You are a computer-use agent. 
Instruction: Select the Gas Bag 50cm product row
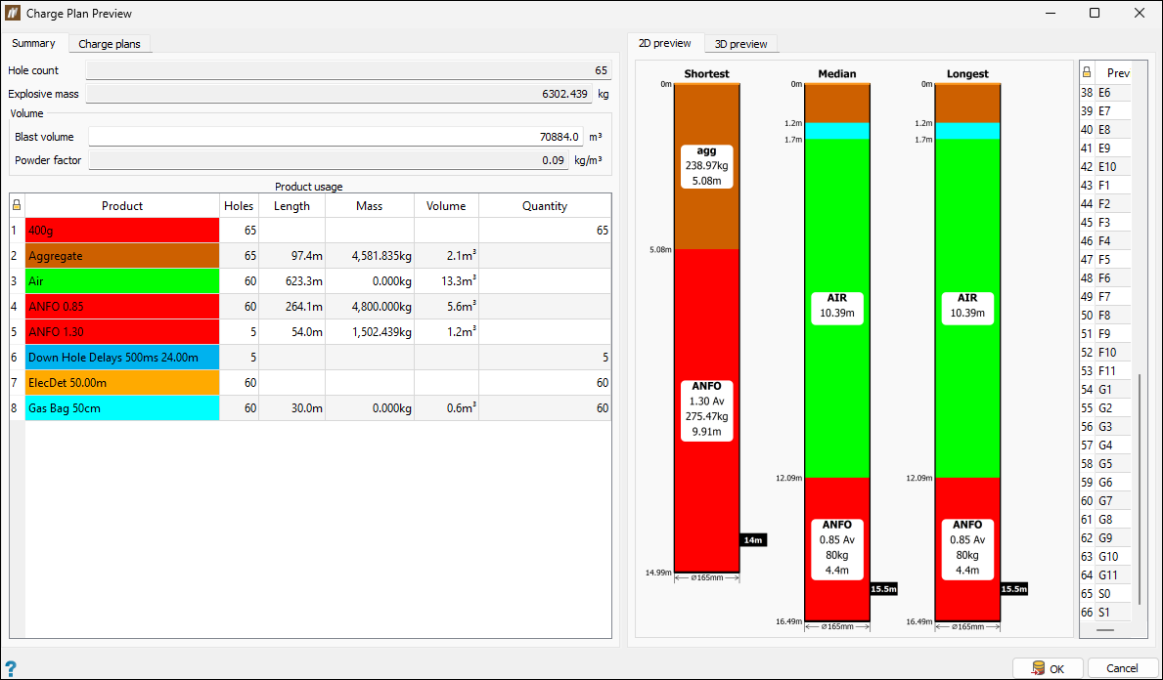tap(310, 408)
